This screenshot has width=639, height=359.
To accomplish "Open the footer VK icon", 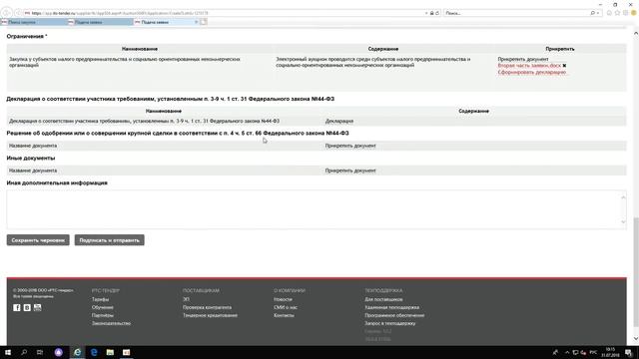I will [x=27, y=308].
